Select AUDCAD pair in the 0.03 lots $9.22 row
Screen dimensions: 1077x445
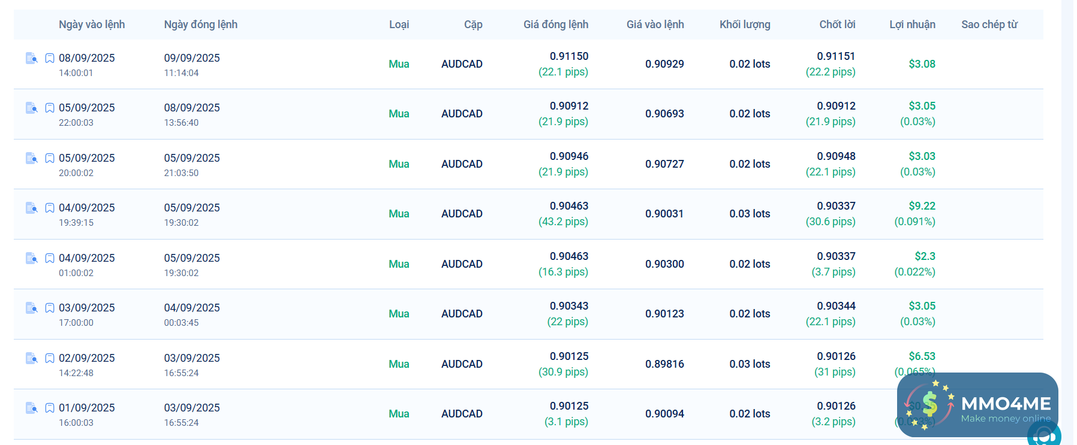[462, 214]
